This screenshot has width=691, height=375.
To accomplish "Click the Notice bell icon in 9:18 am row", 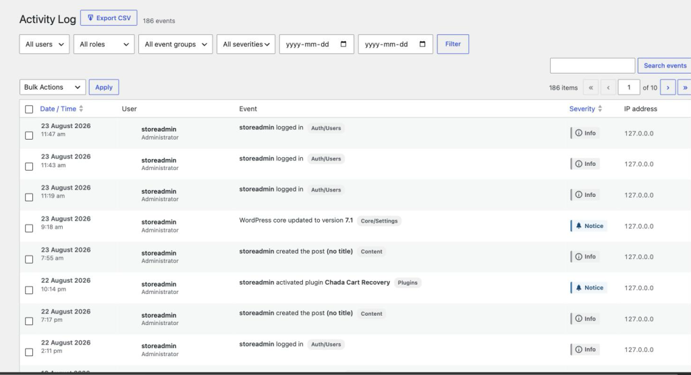I will click(578, 226).
